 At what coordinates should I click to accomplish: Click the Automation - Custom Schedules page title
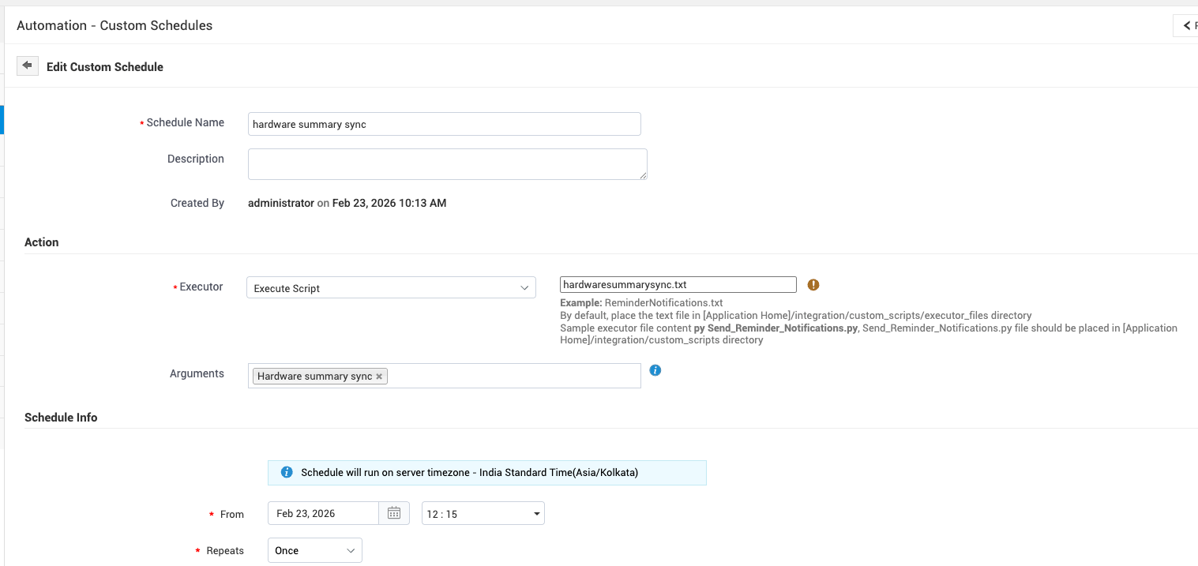point(115,25)
